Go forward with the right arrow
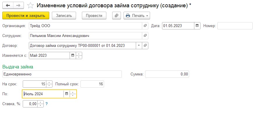 click(x=18, y=6)
